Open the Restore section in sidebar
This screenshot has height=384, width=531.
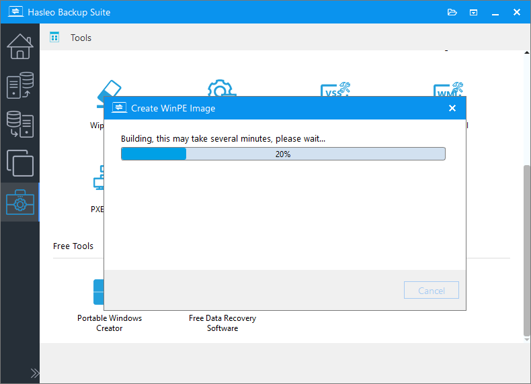[x=19, y=124]
